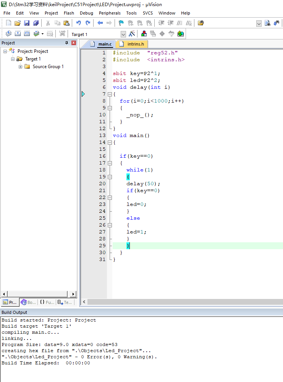Uncomment selection icon
The image size is (283, 382).
coord(189,23)
